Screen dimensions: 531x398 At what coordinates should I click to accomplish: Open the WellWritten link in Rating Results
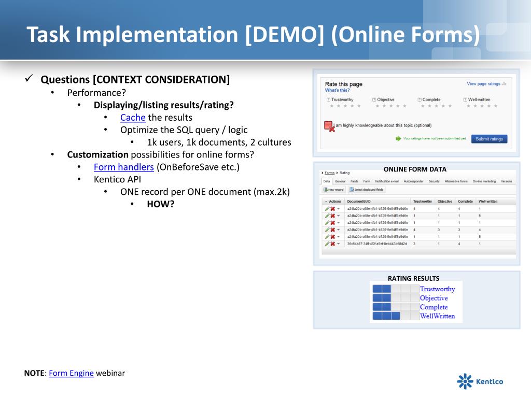(437, 316)
